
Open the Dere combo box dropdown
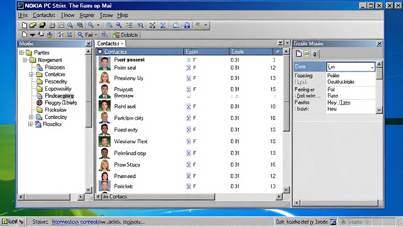372,67
